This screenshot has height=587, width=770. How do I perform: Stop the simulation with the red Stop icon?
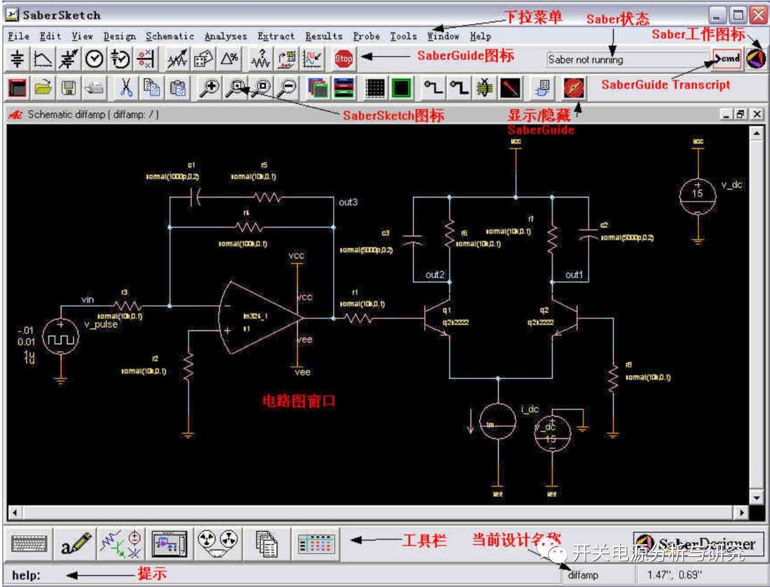(343, 58)
